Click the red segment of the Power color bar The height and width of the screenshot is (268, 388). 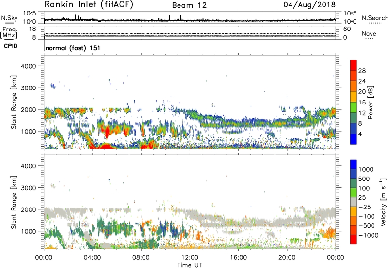tap(354, 65)
